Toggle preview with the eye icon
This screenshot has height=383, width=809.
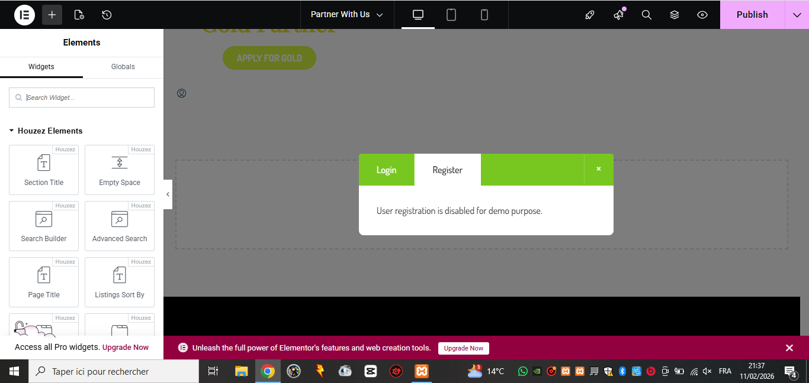pos(702,15)
